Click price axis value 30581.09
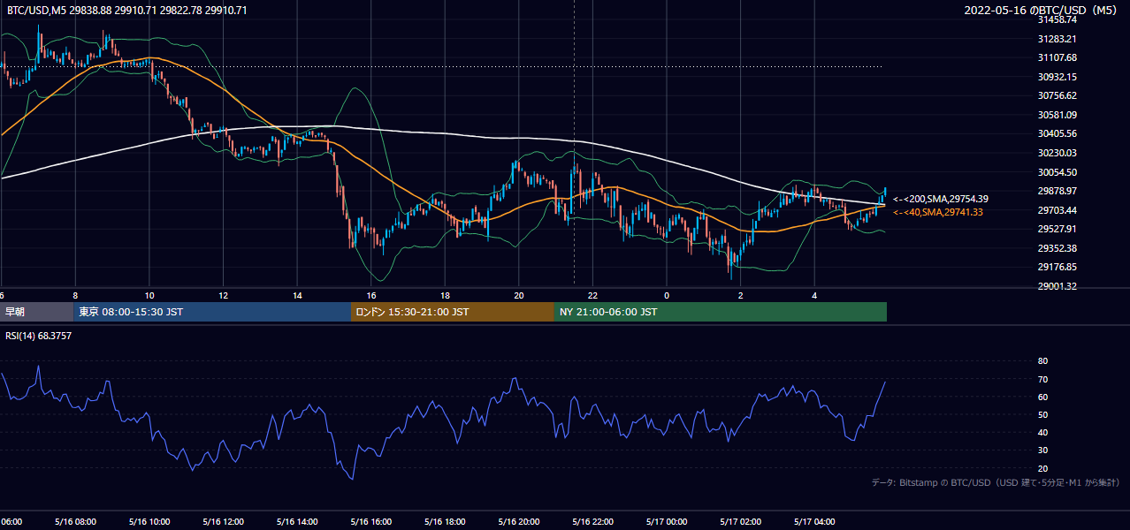This screenshot has height=530, width=1130. [1057, 115]
